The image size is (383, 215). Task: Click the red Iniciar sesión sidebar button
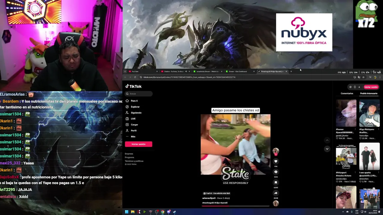139,144
